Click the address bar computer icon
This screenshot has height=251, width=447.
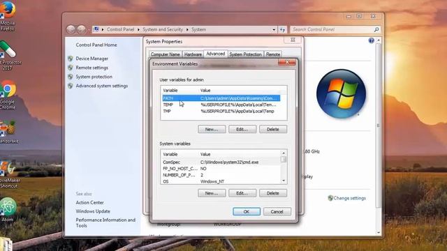tap(96, 29)
